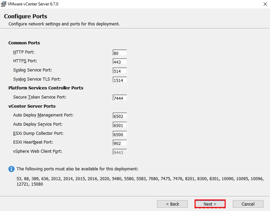Screen dimensions: 270x211
Task: Click the blue information icon
Action: pos(12,169)
